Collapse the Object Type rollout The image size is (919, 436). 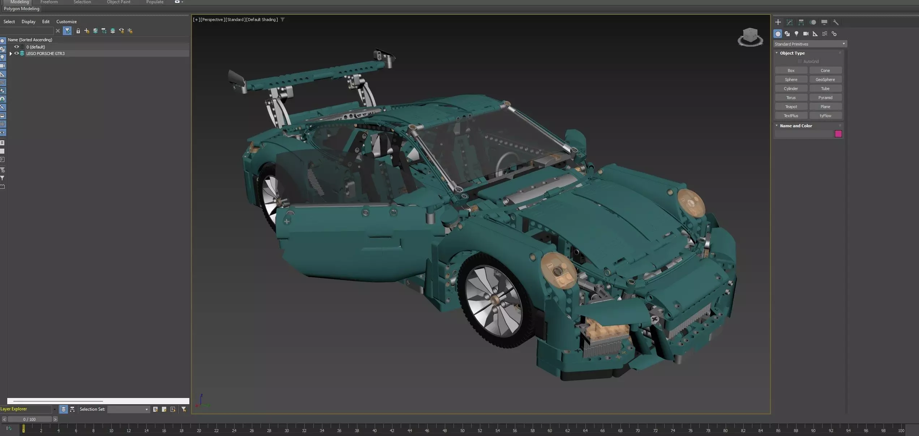point(777,53)
